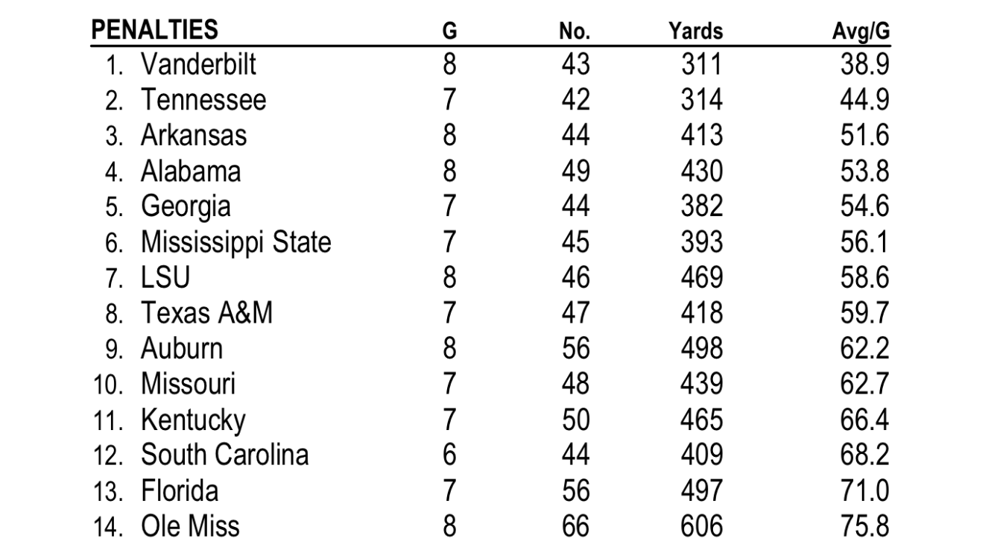Click Mississippi State in the list
Image resolution: width=994 pixels, height=559 pixels.
[236, 243]
